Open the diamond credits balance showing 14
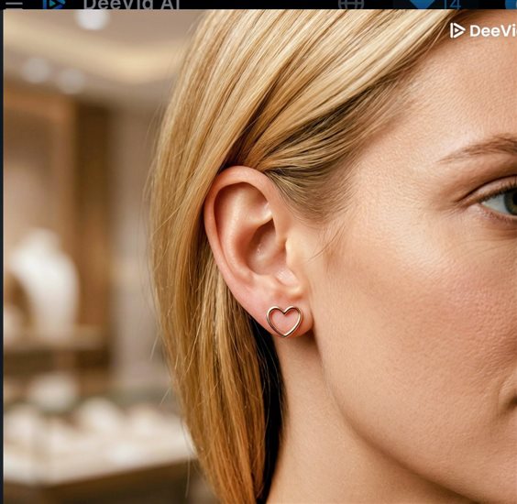517x504 pixels. 435,4
